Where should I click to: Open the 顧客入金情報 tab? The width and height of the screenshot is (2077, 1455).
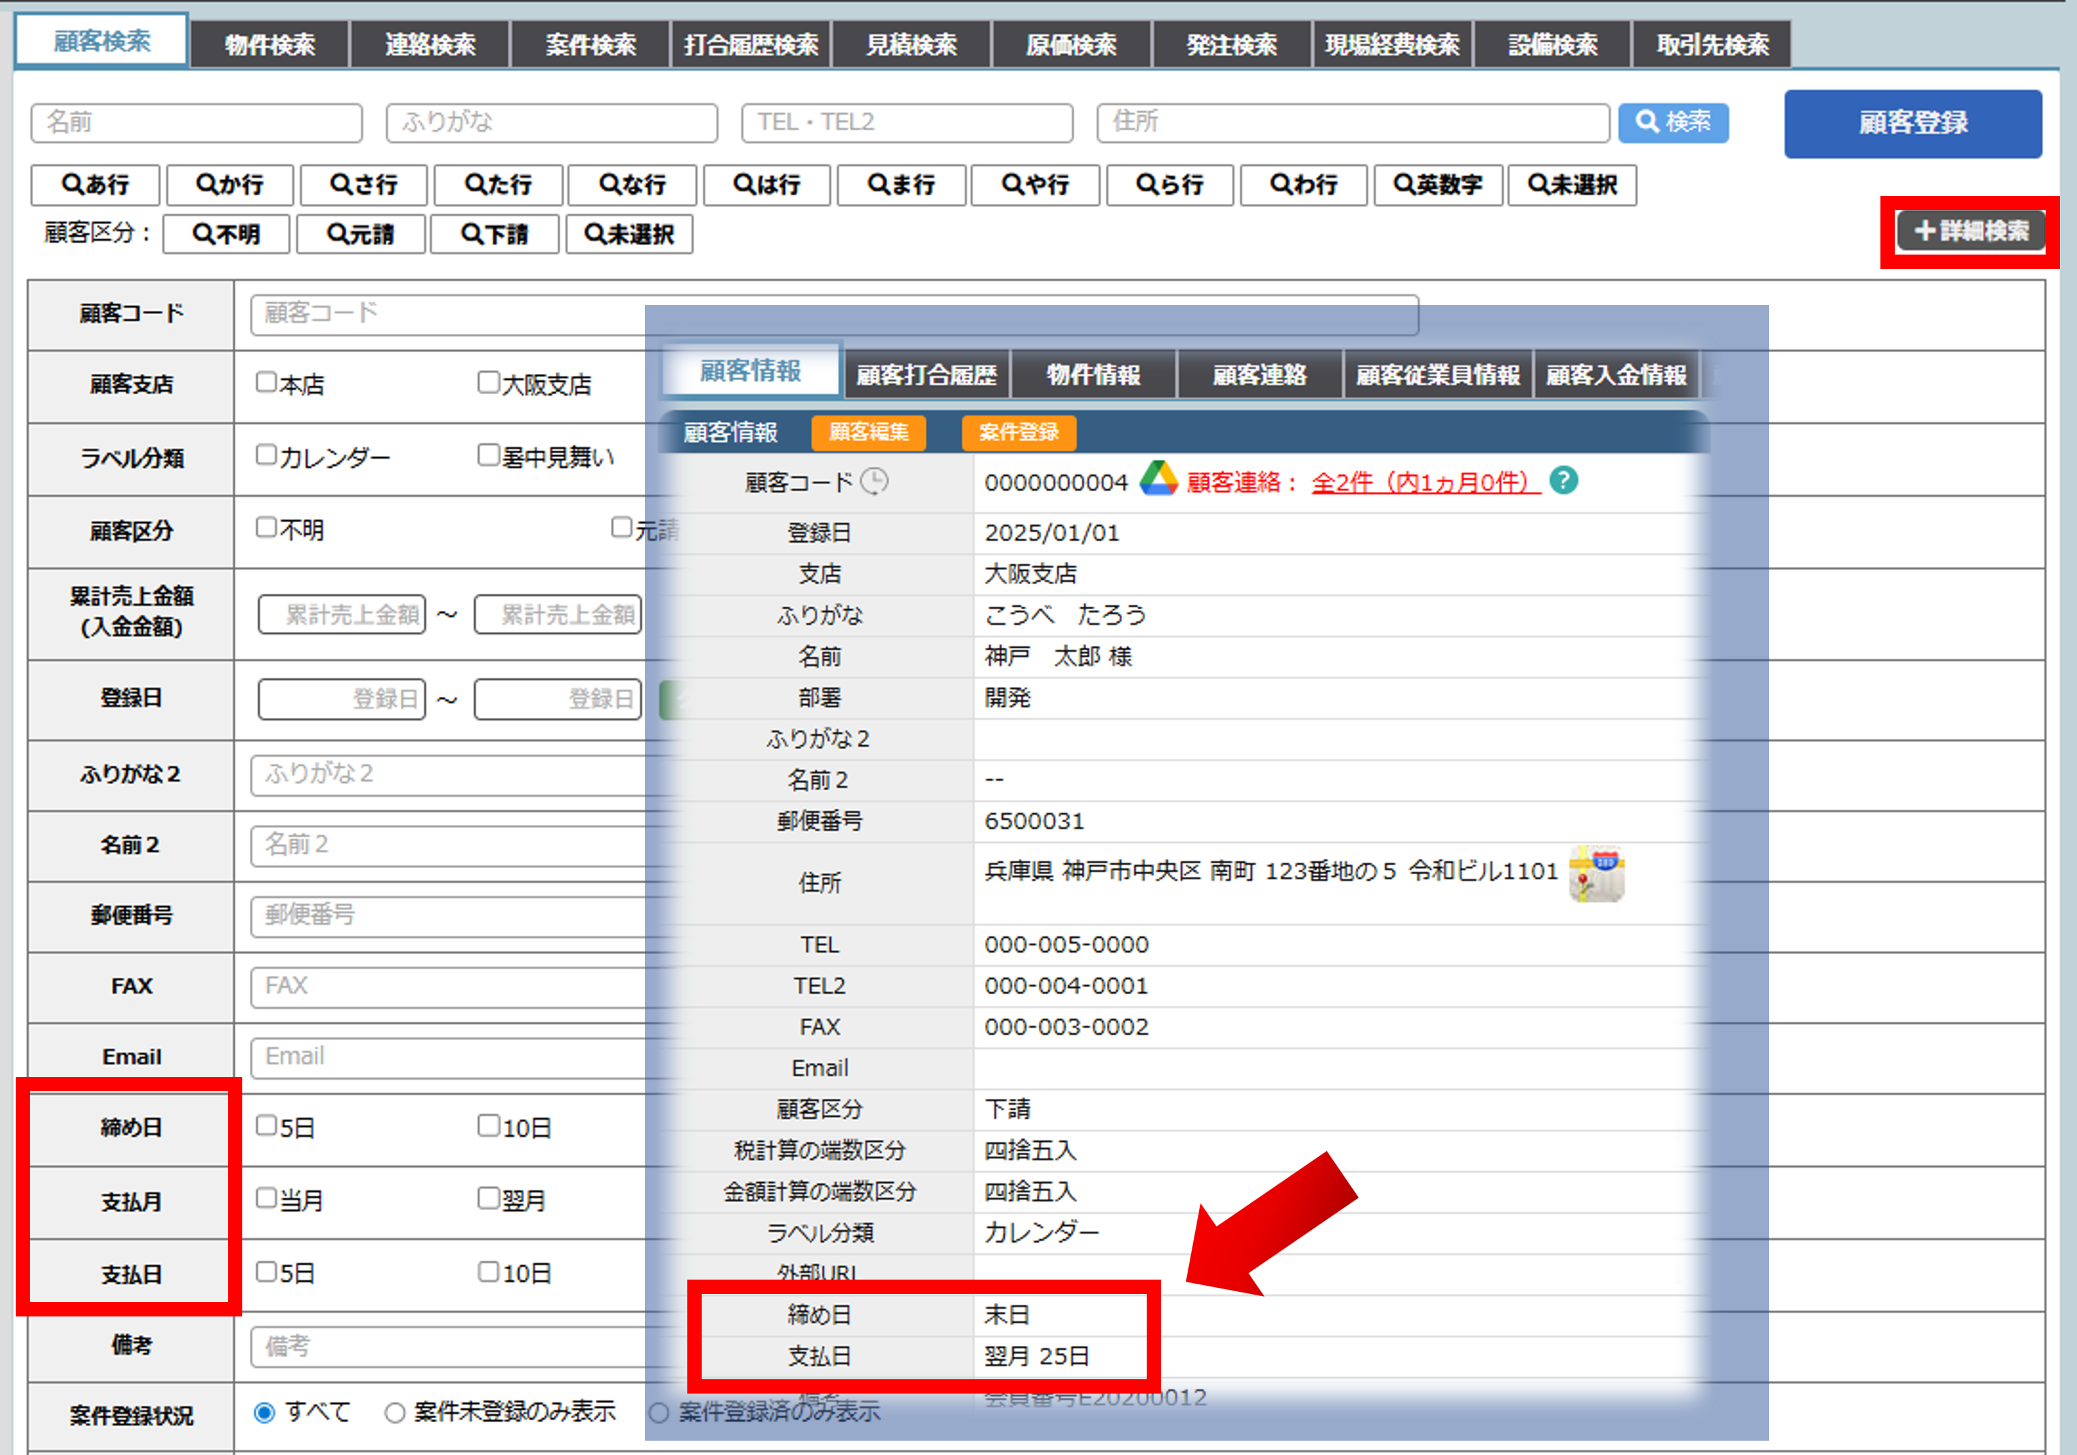click(x=1616, y=375)
